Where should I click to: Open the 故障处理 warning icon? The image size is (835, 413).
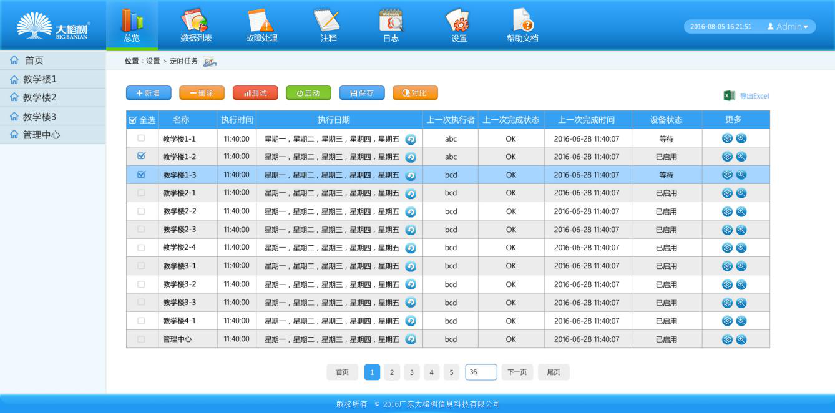261,21
